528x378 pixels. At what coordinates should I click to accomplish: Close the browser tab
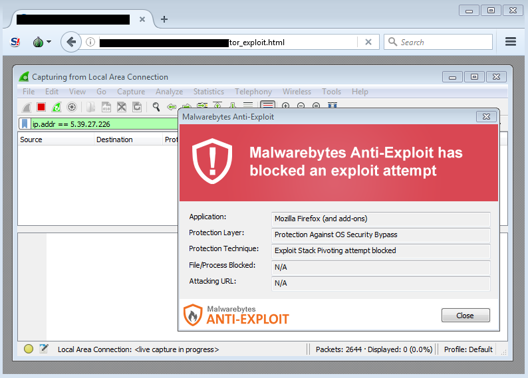coord(142,19)
